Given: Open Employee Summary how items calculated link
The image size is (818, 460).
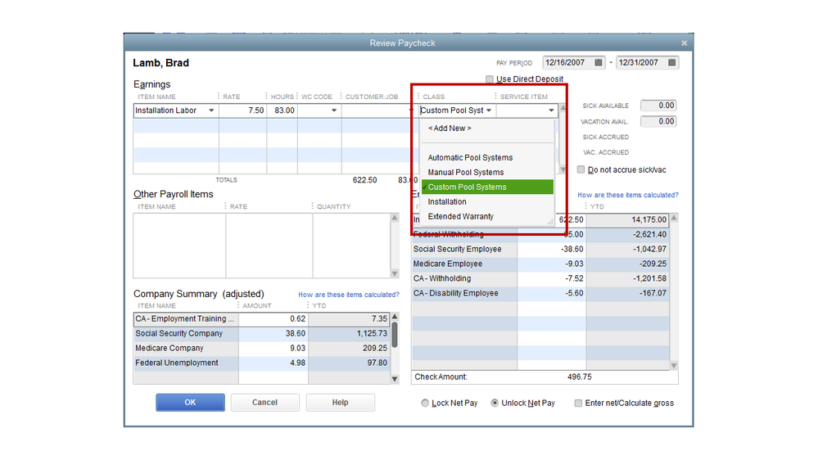Looking at the screenshot, I should pos(628,195).
